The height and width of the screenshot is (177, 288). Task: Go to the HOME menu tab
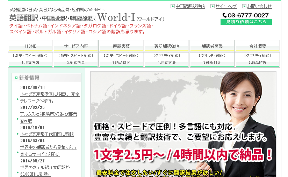click(30, 46)
